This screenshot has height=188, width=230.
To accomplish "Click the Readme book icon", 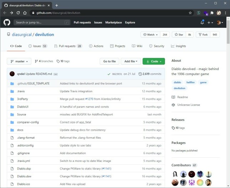I will (x=173, y=97).
